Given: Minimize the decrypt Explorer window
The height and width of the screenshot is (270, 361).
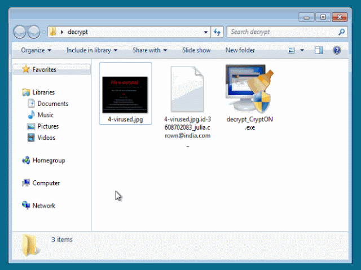Looking at the screenshot, I should [306, 17].
